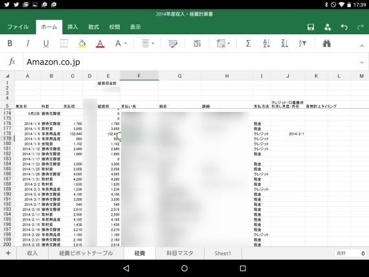Tap the Bluetooth status icon

[326, 5]
